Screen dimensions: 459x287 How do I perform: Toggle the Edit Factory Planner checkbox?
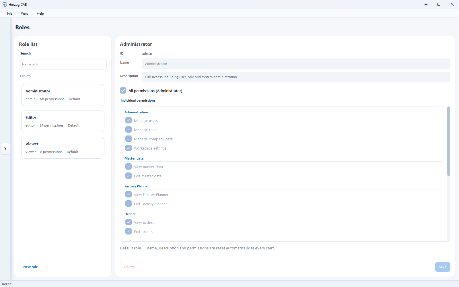(x=129, y=204)
